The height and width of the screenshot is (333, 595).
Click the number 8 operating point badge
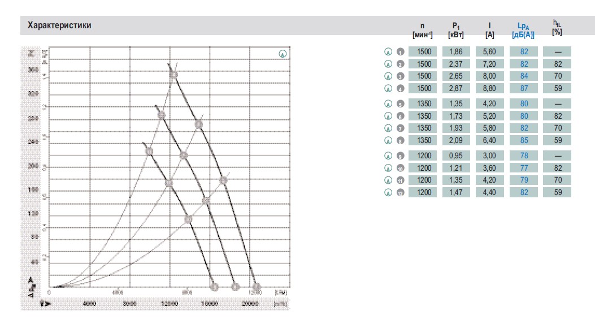(400, 140)
